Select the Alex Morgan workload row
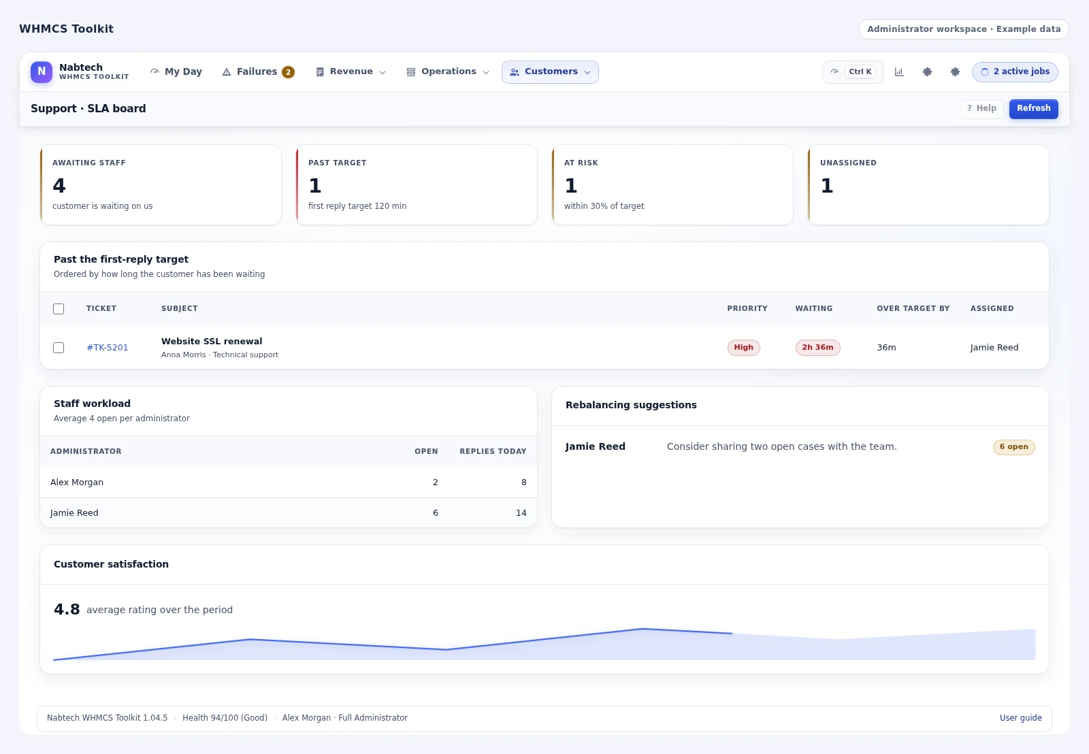This screenshot has height=754, width=1089. click(289, 482)
